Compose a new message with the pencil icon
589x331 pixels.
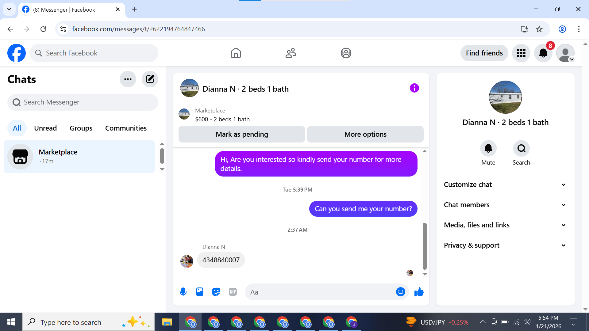(x=150, y=79)
